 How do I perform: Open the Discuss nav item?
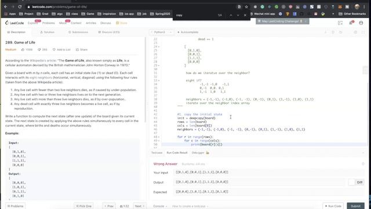[x=106, y=23]
